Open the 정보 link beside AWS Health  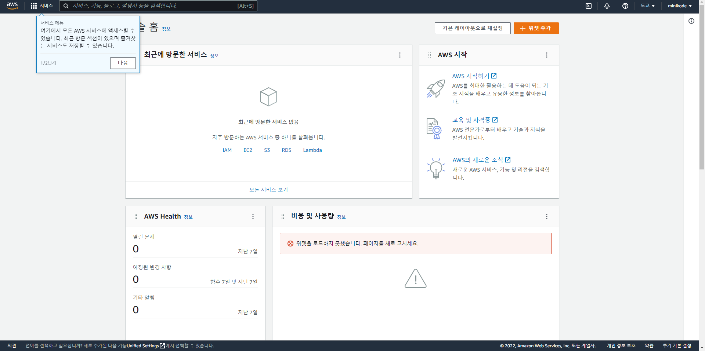tap(188, 217)
